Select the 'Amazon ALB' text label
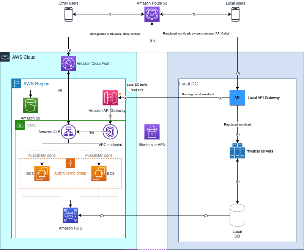The width and height of the screenshot is (304, 250). click(49, 132)
